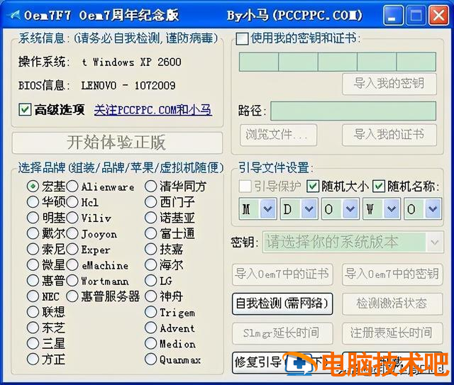Screen dimensions: 454x385
Task: Select the Advent radio button
Action: [x=151, y=328]
